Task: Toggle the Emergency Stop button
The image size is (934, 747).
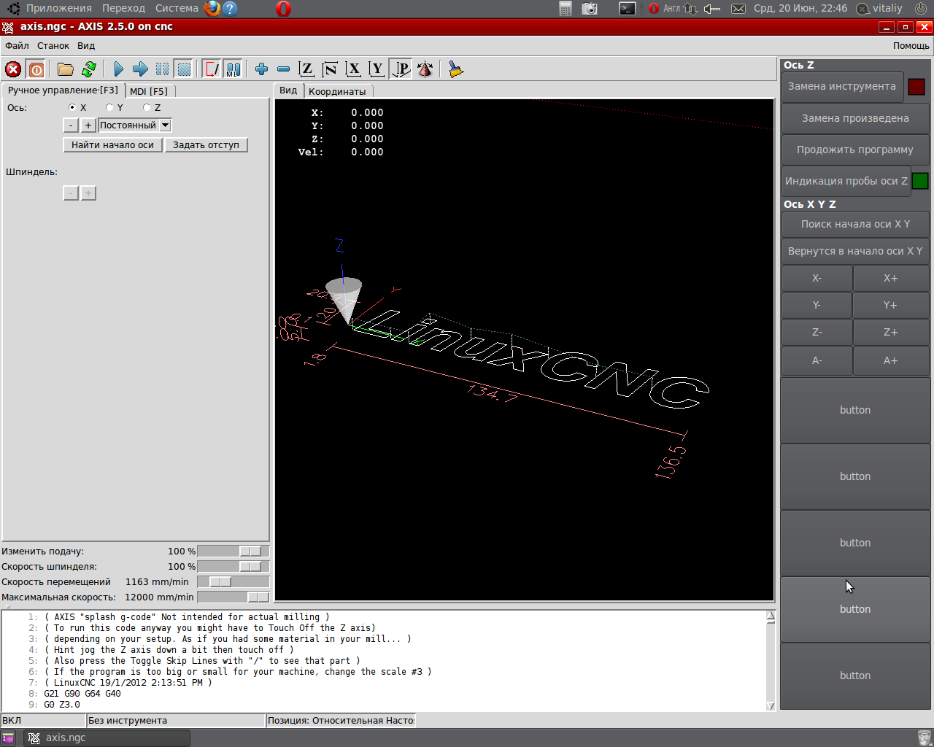Action: click(13, 69)
